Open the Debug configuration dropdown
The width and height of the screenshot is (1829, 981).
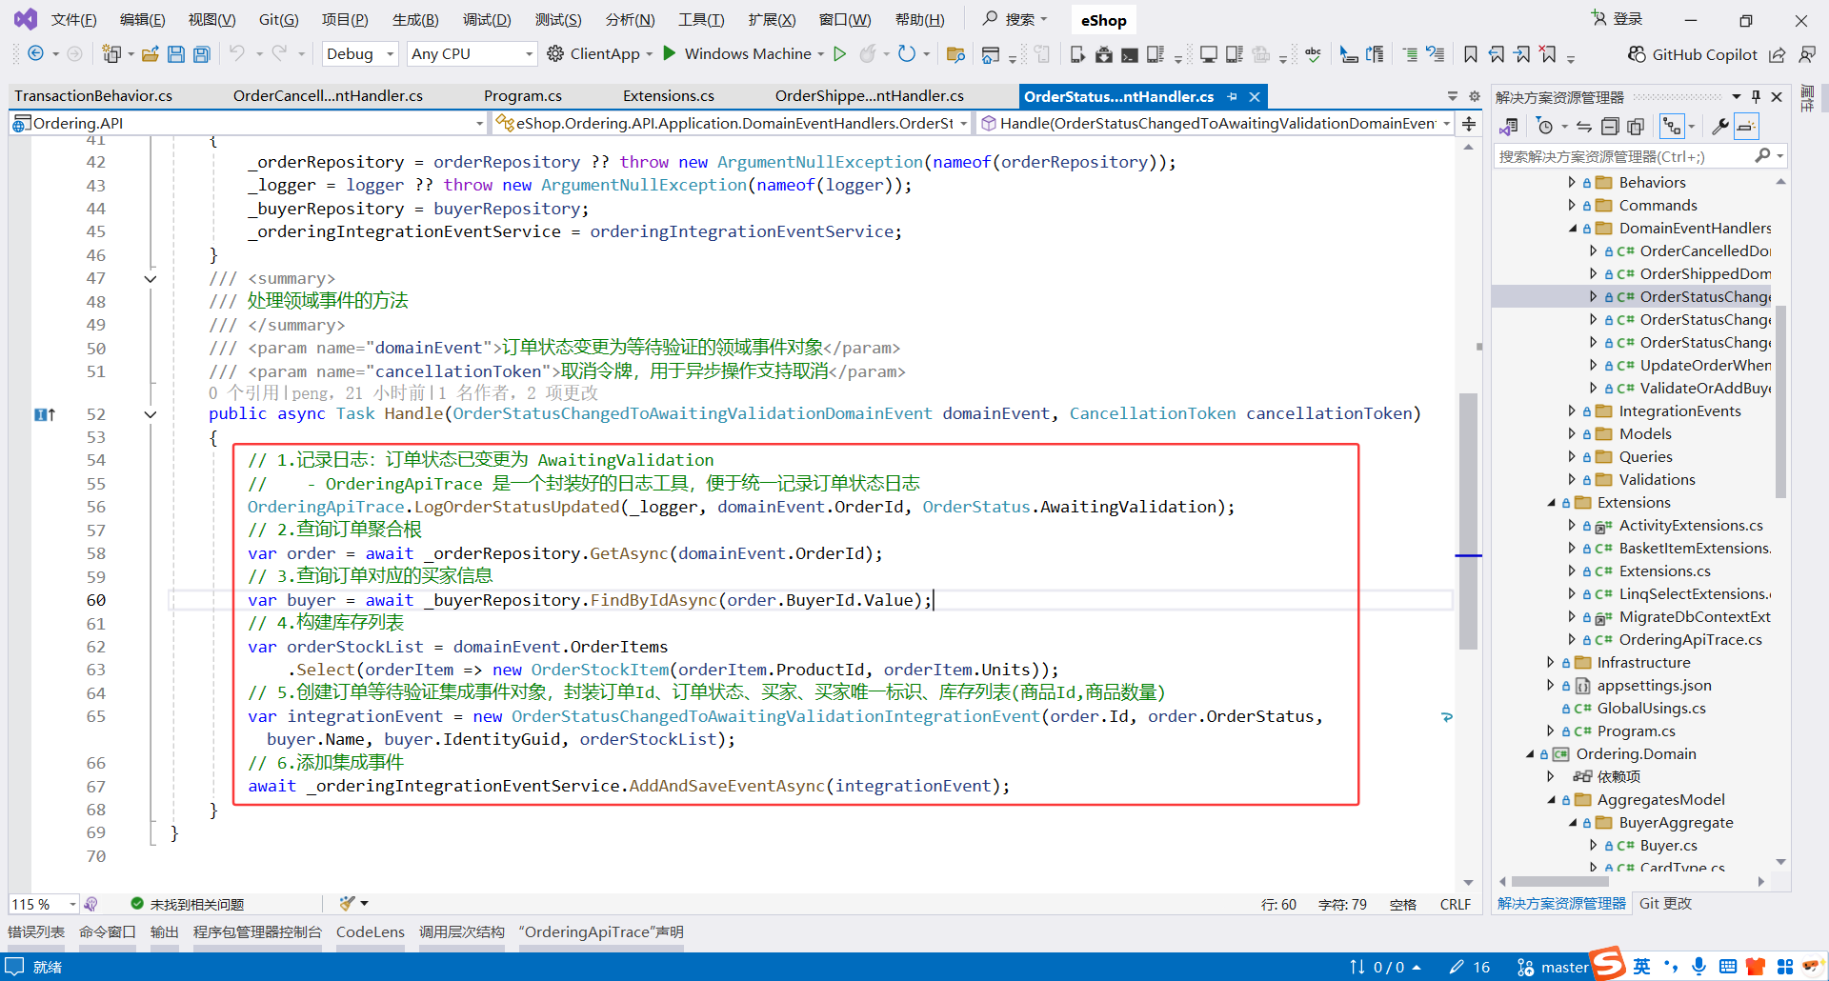[x=360, y=54]
